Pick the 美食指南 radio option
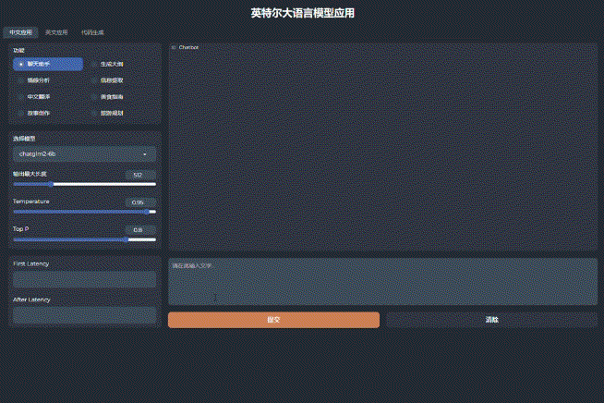Screen dimensions: 604x403 tap(108, 96)
